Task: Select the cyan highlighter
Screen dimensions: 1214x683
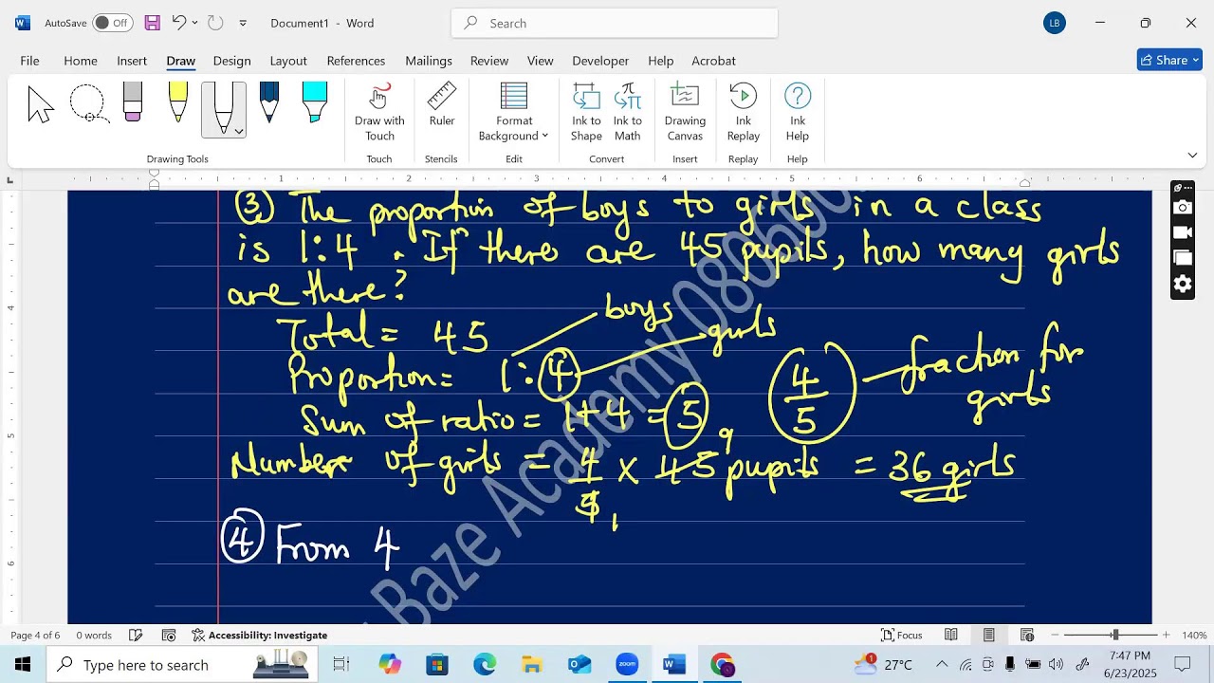Action: [315, 102]
